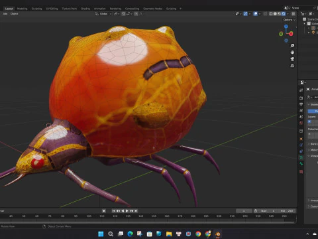
Task: Open the Object menu in viewport header
Action: coord(14,14)
